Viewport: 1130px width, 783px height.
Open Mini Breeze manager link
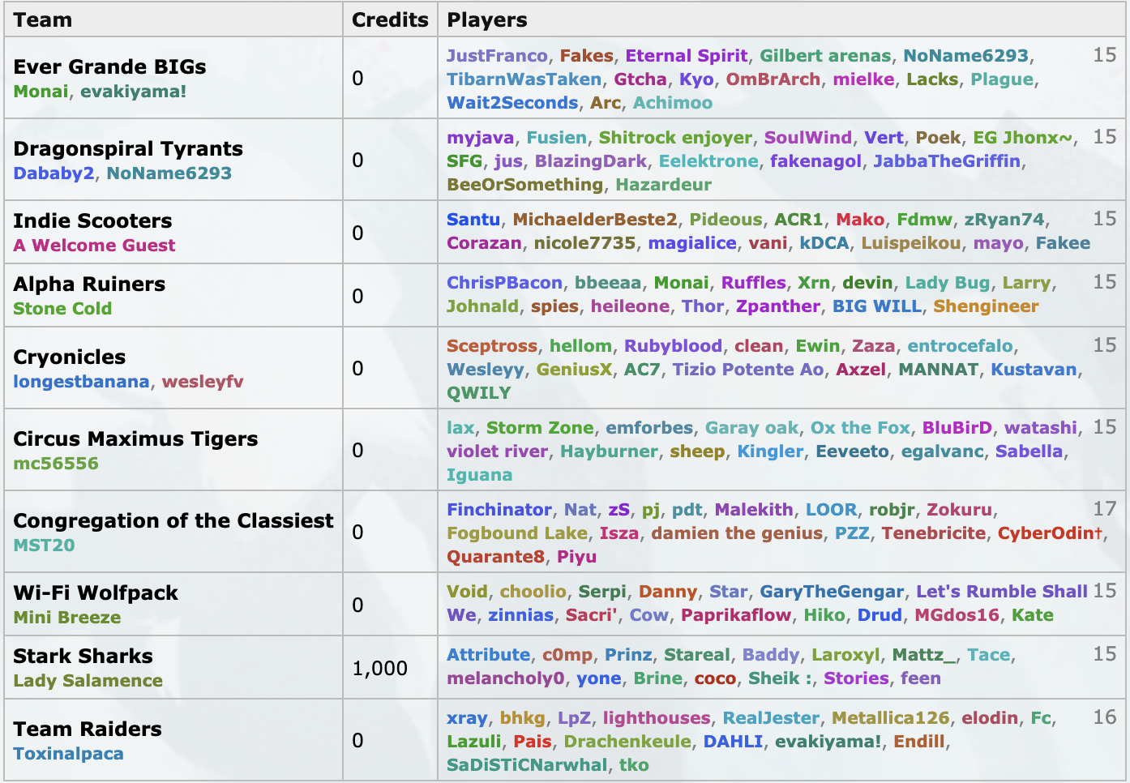click(67, 618)
